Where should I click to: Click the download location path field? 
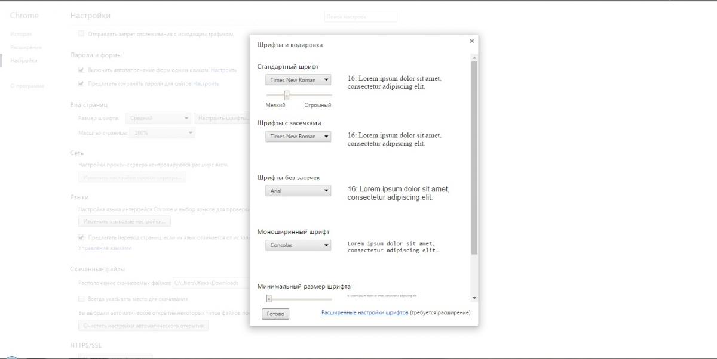[211, 283]
